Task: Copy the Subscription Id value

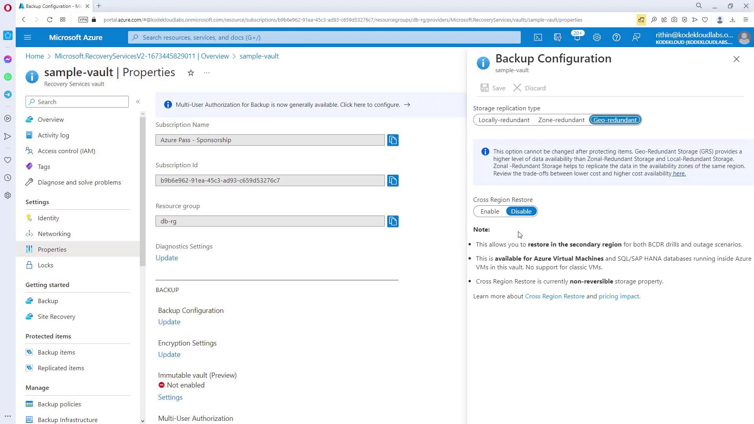Action: pos(393,181)
